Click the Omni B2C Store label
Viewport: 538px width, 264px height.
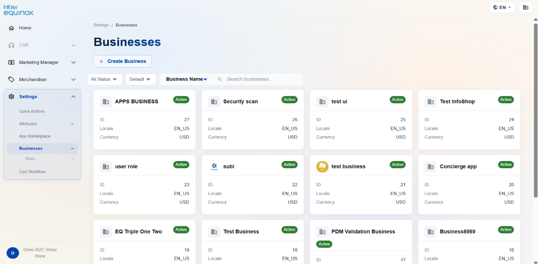pos(40,250)
